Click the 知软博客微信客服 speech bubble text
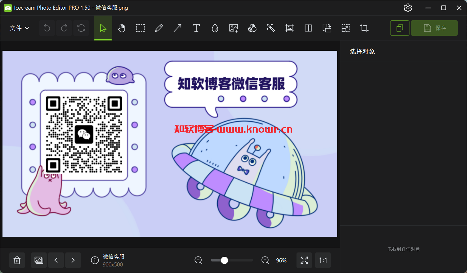Image resolution: width=467 pixels, height=273 pixels. (x=231, y=83)
